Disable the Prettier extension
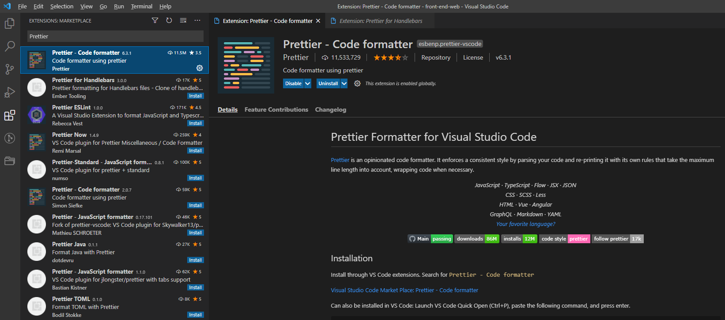 tap(293, 83)
